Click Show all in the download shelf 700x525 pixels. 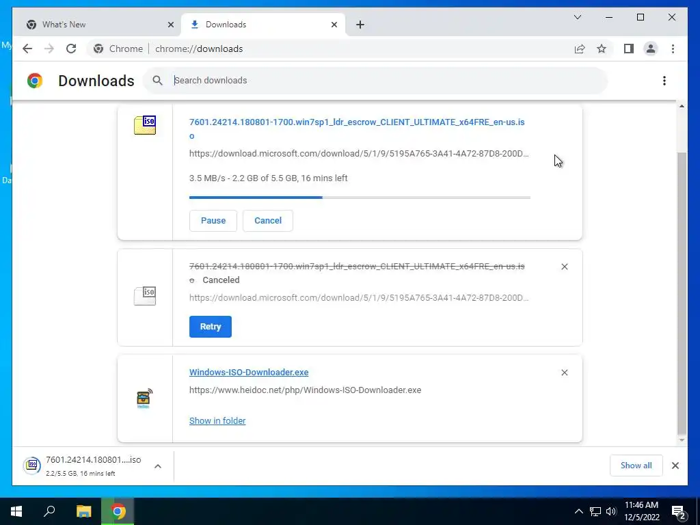pos(636,465)
